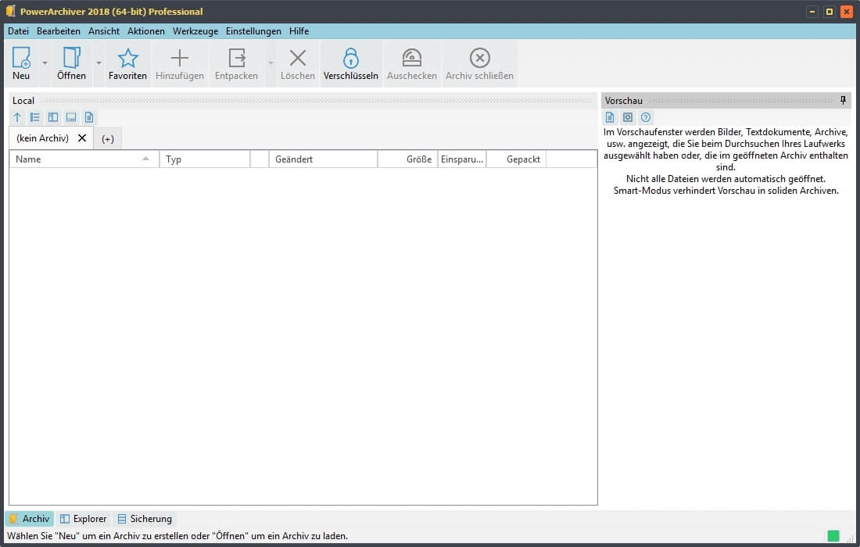Click the document icon in Vorschau toolbar

[610, 117]
